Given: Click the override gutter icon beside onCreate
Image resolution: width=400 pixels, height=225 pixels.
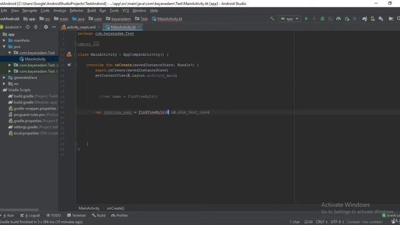Looking at the screenshot, I should click(69, 65).
